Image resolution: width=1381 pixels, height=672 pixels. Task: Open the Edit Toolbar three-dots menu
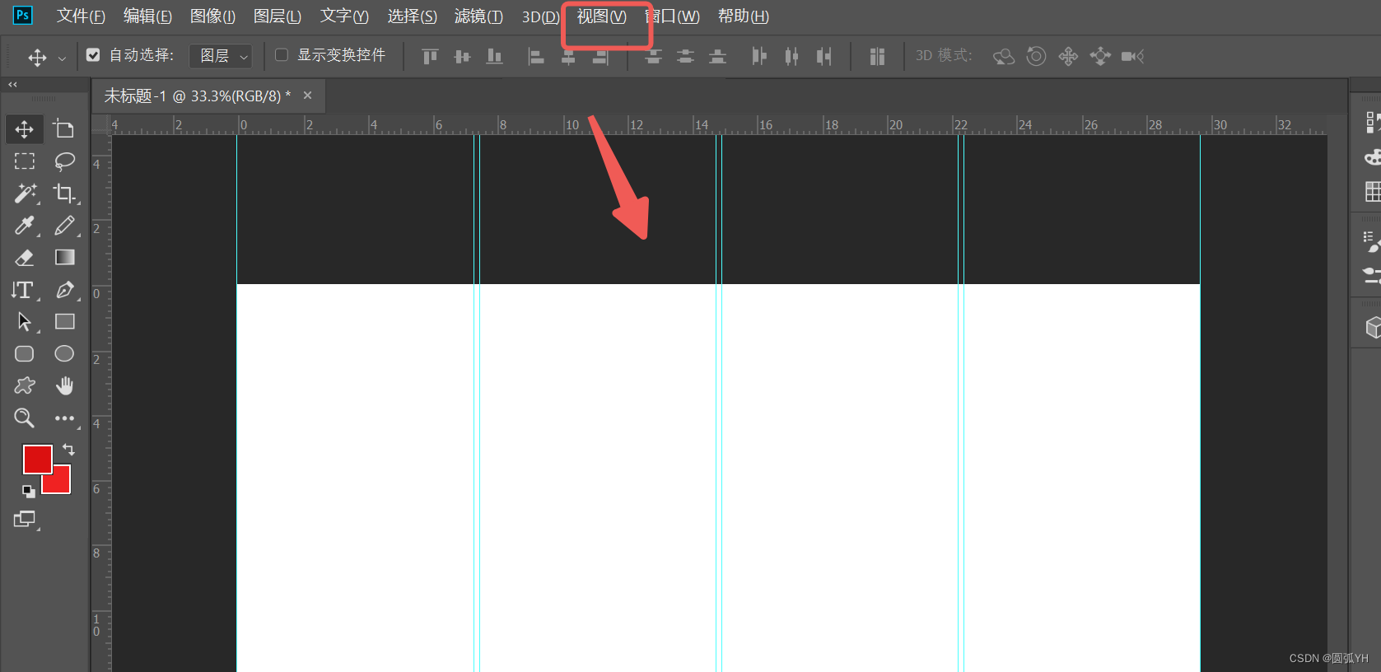[64, 418]
